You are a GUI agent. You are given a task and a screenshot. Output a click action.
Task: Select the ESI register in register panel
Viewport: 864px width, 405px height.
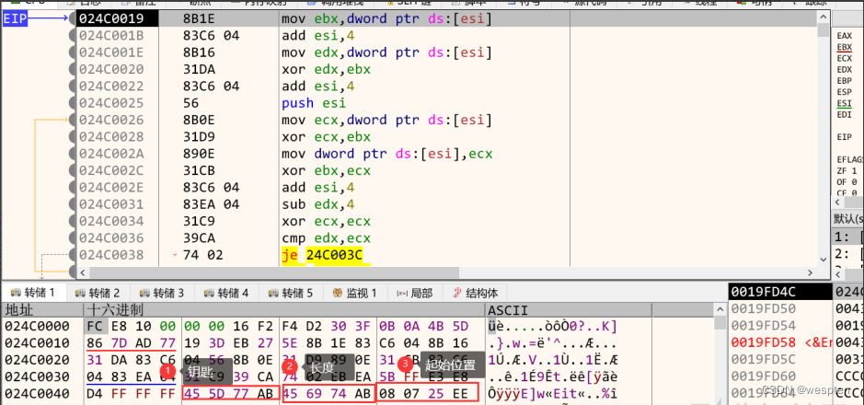coord(844,103)
